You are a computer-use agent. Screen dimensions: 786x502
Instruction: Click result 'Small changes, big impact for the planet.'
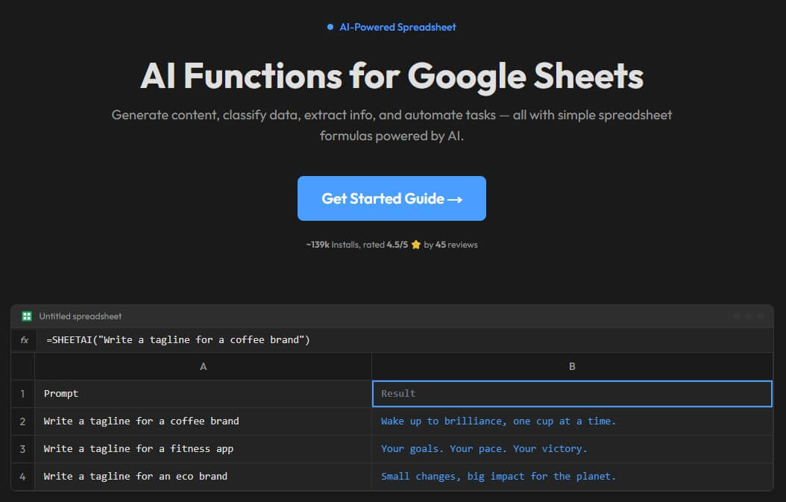pyautogui.click(x=572, y=477)
